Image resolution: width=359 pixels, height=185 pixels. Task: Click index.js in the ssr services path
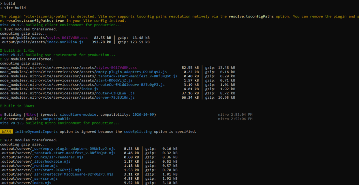(x=90, y=89)
